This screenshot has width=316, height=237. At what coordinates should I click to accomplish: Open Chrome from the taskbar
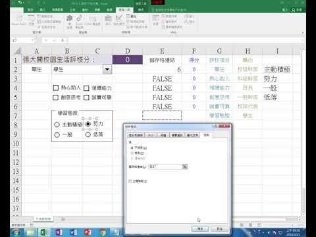[102, 232]
